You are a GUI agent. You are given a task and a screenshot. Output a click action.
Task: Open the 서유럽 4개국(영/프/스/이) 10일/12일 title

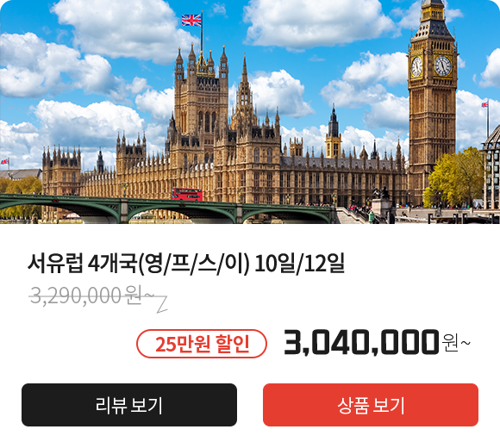coord(186,264)
